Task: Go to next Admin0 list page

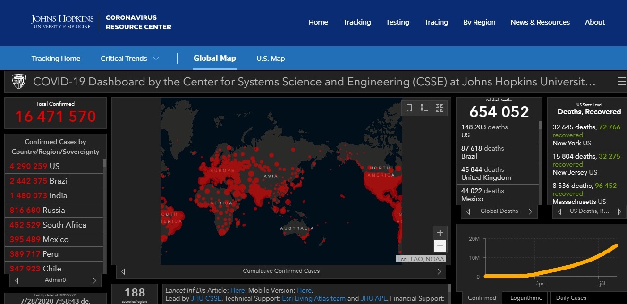Action: [x=94, y=280]
